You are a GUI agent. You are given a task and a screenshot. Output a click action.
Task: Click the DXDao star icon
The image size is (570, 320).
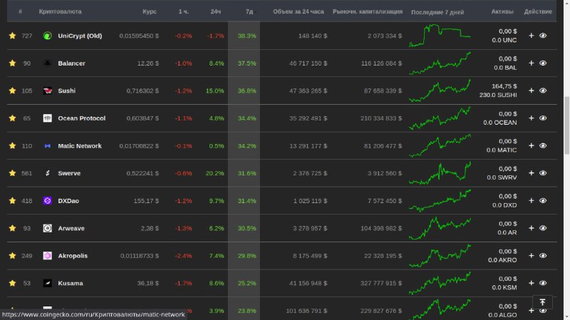click(12, 201)
